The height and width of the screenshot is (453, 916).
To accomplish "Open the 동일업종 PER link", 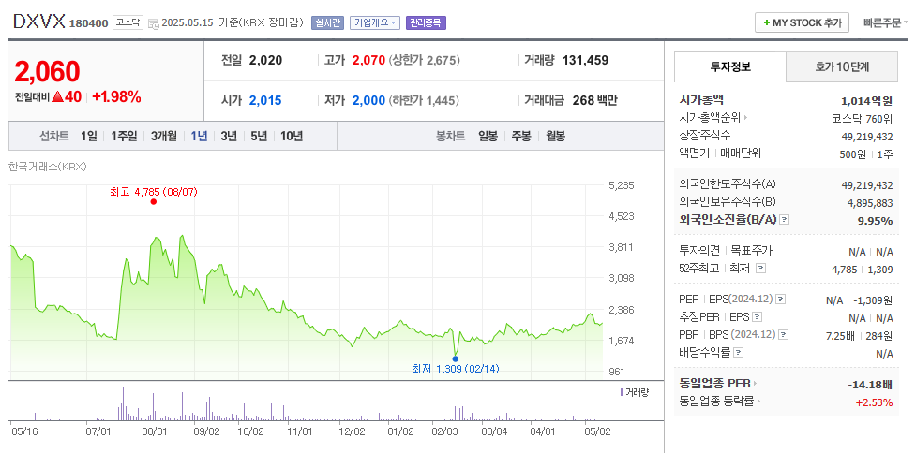I will [717, 384].
